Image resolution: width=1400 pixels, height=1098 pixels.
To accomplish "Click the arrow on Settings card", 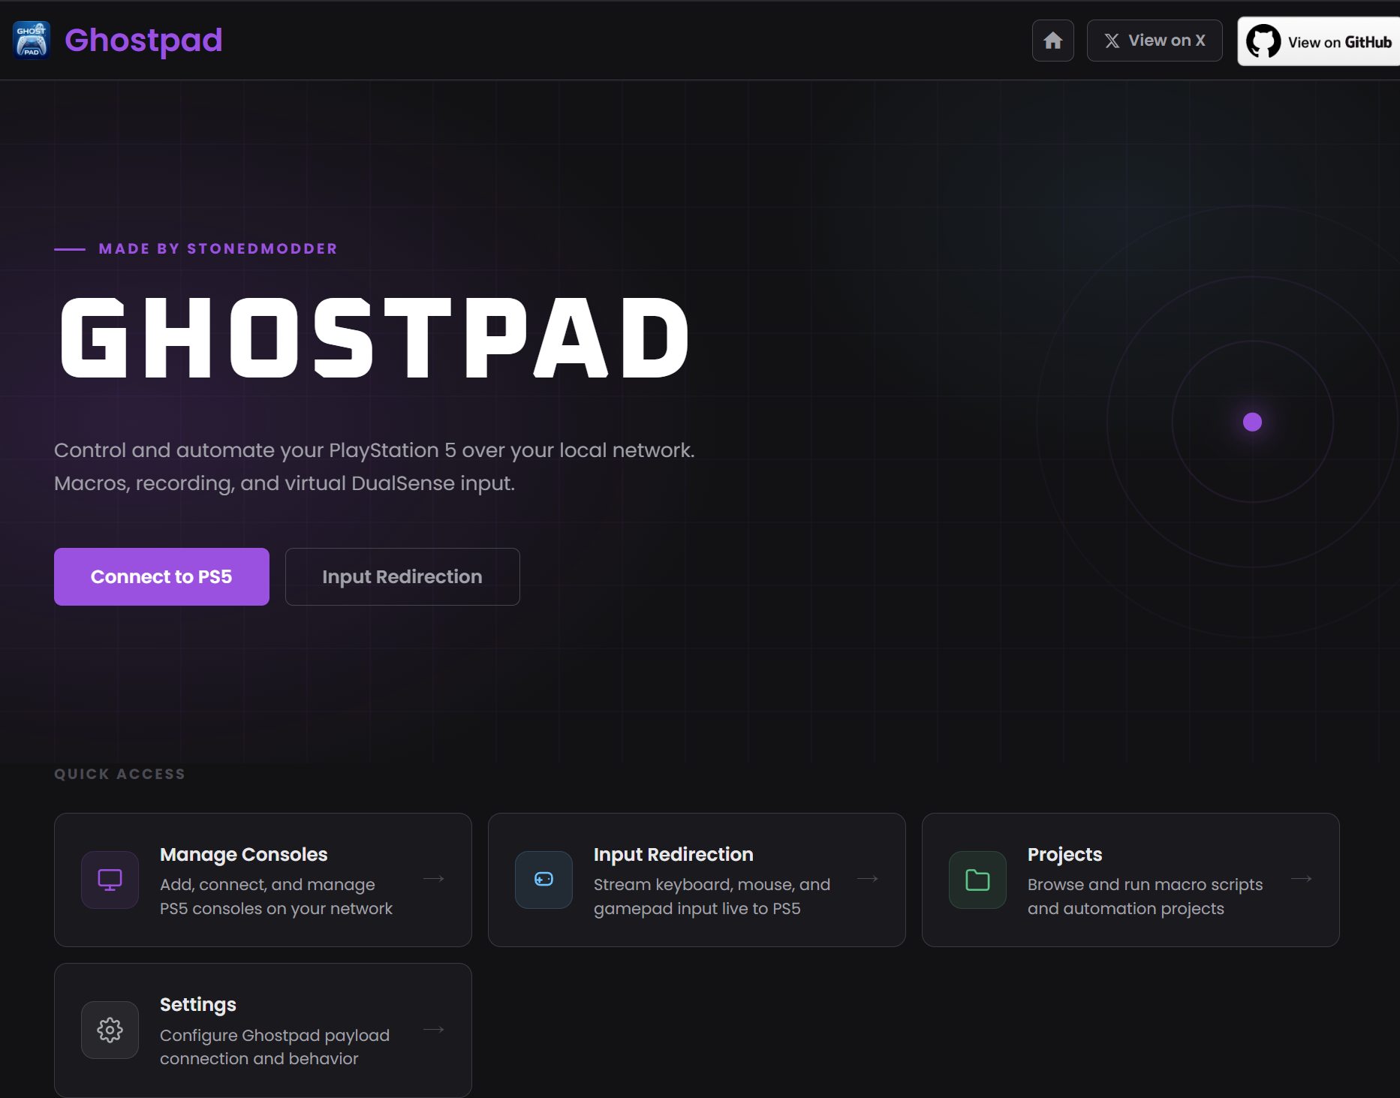I will [434, 1030].
